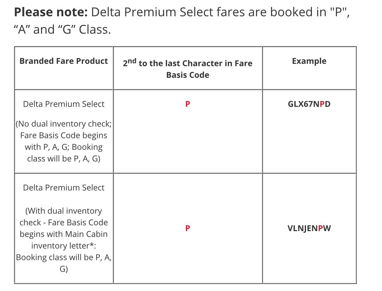Click the red P in first table row
The width and height of the screenshot is (382, 291).
[x=188, y=104]
